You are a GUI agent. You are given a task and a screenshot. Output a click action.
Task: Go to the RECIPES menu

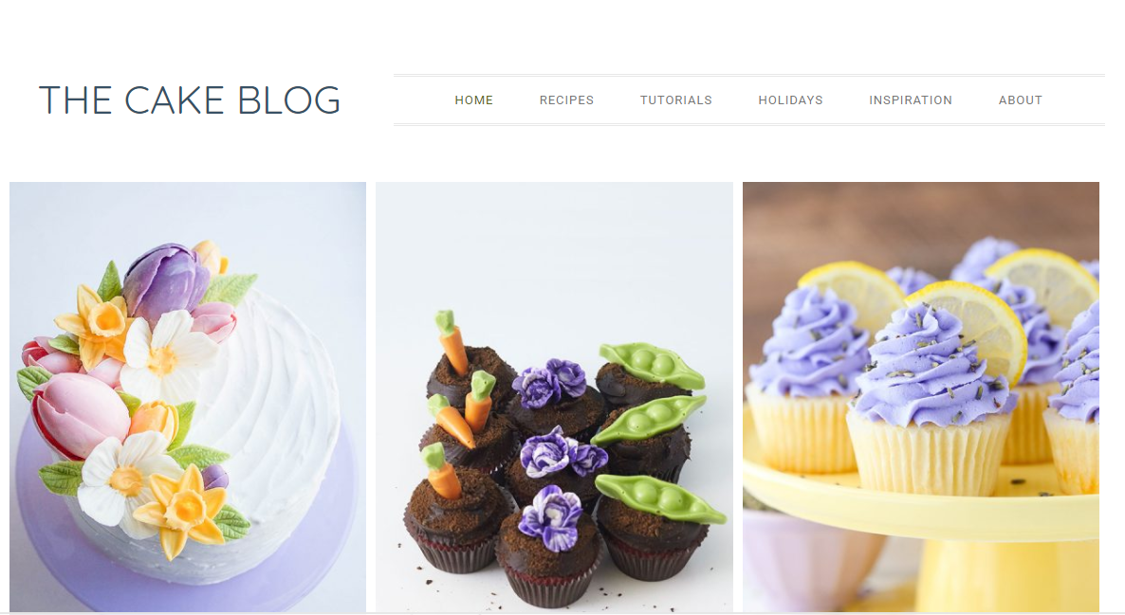pos(567,100)
